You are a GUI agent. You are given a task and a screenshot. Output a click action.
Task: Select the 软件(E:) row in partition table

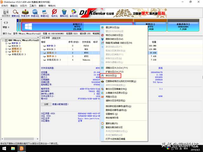pyautogui.click(x=99, y=56)
